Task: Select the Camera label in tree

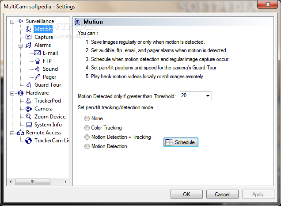Action: click(44, 109)
